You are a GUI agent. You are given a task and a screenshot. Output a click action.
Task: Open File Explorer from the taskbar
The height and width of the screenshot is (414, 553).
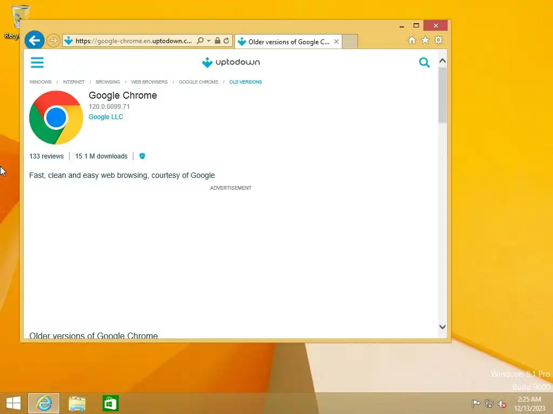[x=77, y=403]
